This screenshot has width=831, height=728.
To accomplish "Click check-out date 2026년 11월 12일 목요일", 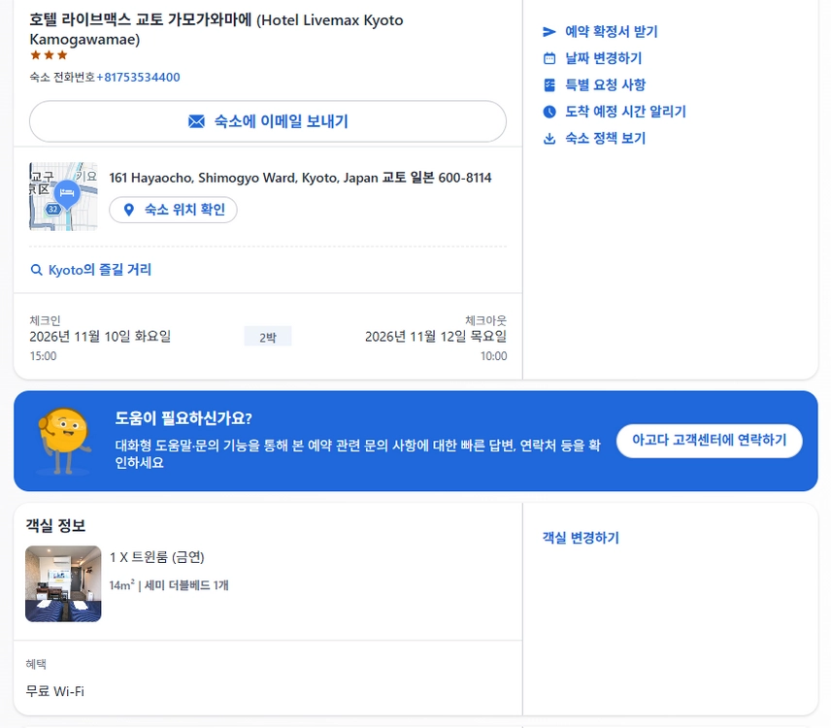I will pyautogui.click(x=436, y=337).
